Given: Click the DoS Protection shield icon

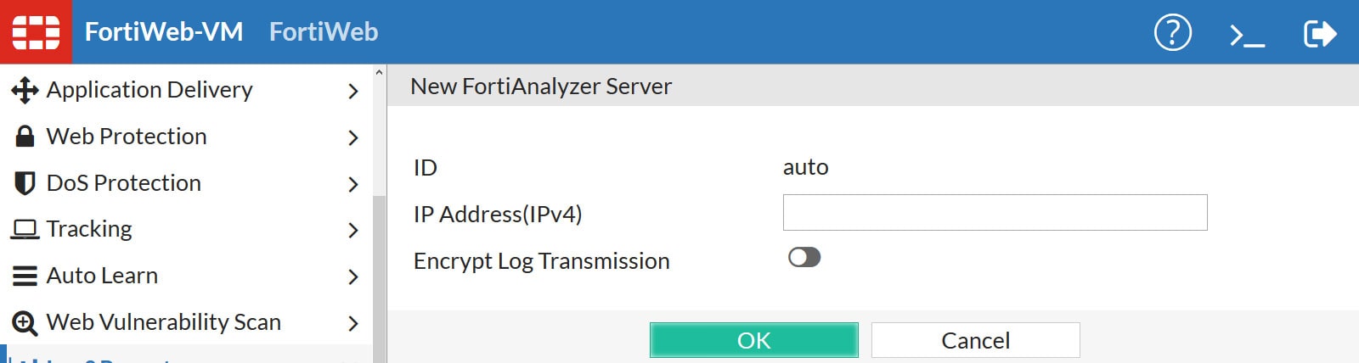Looking at the screenshot, I should point(25,183).
